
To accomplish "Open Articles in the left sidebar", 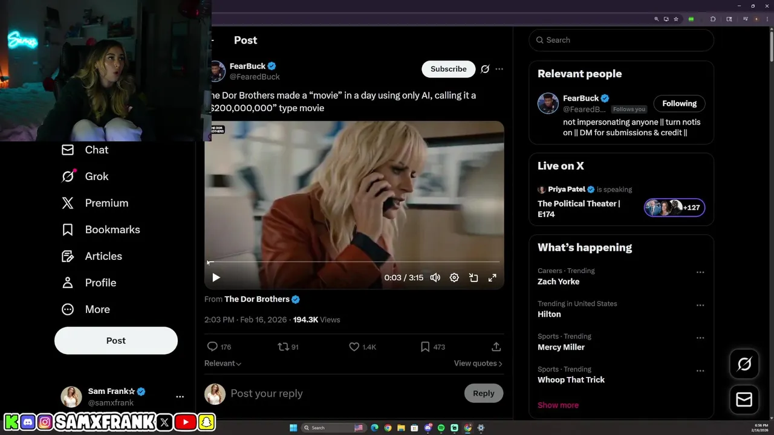I will (91, 256).
